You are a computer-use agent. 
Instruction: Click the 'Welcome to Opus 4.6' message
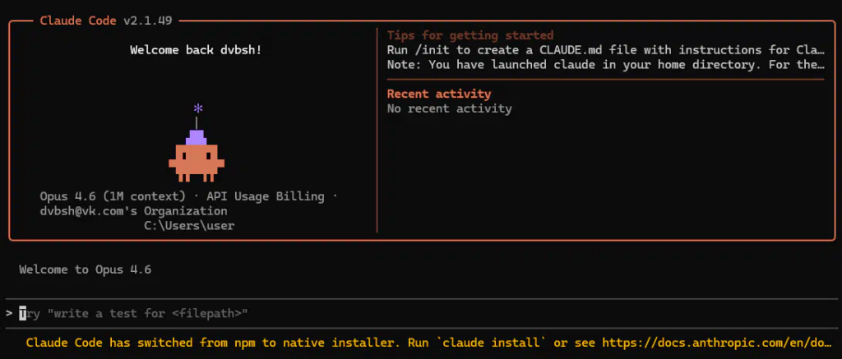pos(85,269)
